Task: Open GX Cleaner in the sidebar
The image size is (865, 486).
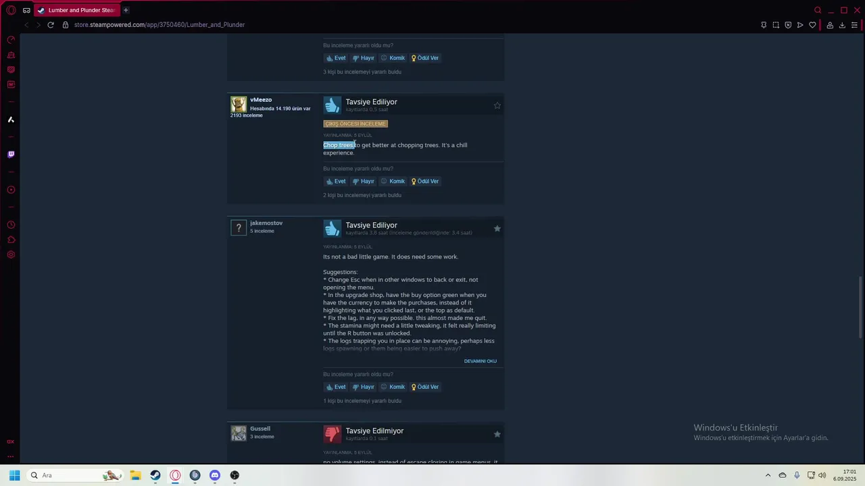Action: point(11,55)
